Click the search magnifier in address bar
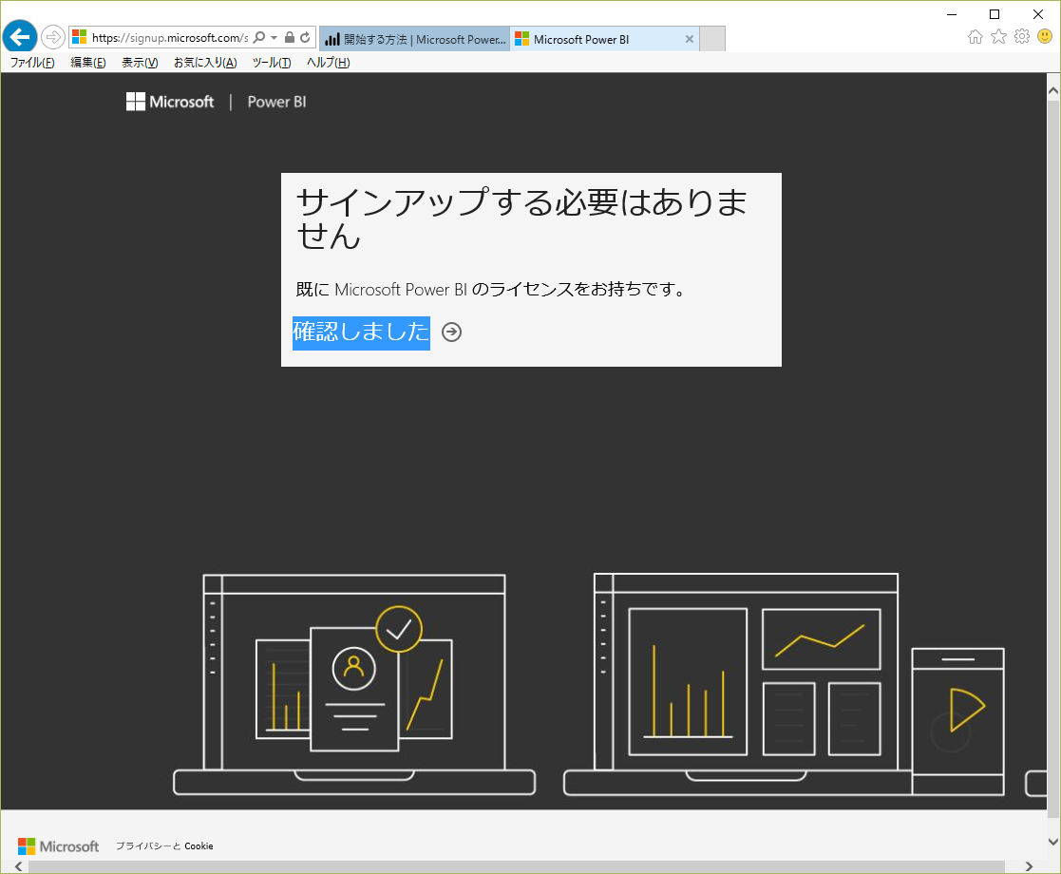Viewport: 1061px width, 874px height. tap(259, 38)
